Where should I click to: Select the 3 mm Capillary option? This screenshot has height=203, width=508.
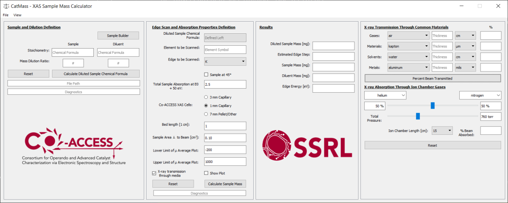coord(206,97)
